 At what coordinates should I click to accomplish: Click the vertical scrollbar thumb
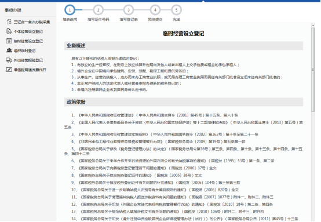coord(313,70)
